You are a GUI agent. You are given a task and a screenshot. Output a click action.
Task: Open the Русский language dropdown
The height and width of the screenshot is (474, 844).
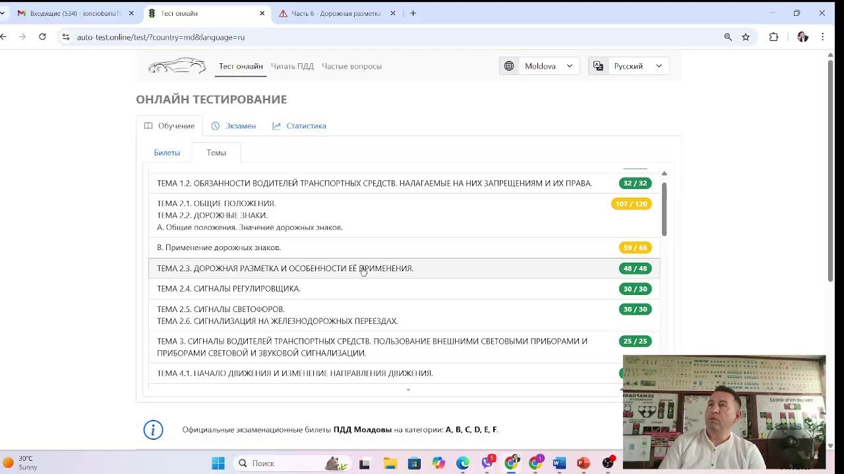pos(628,66)
